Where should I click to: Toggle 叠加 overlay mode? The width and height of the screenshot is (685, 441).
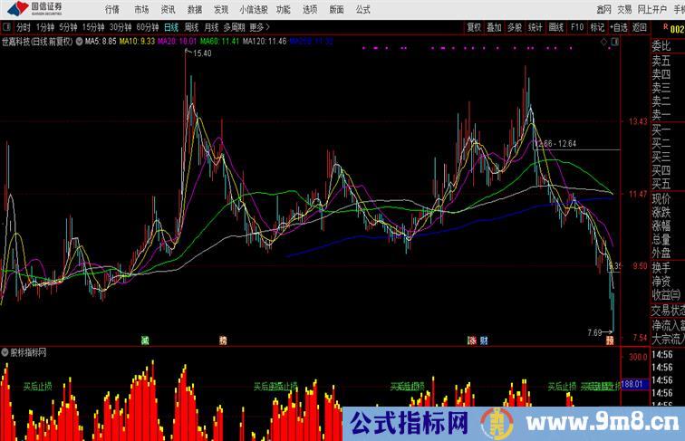[494, 27]
